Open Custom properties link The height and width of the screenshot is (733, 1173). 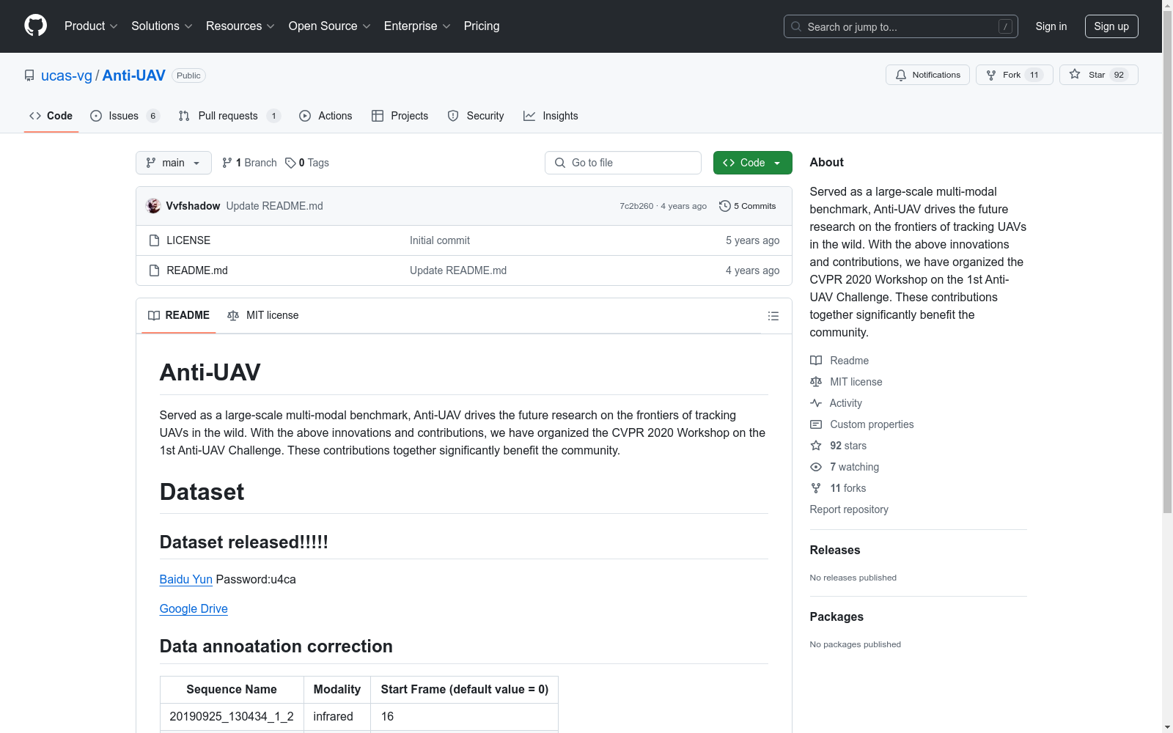pyautogui.click(x=862, y=424)
